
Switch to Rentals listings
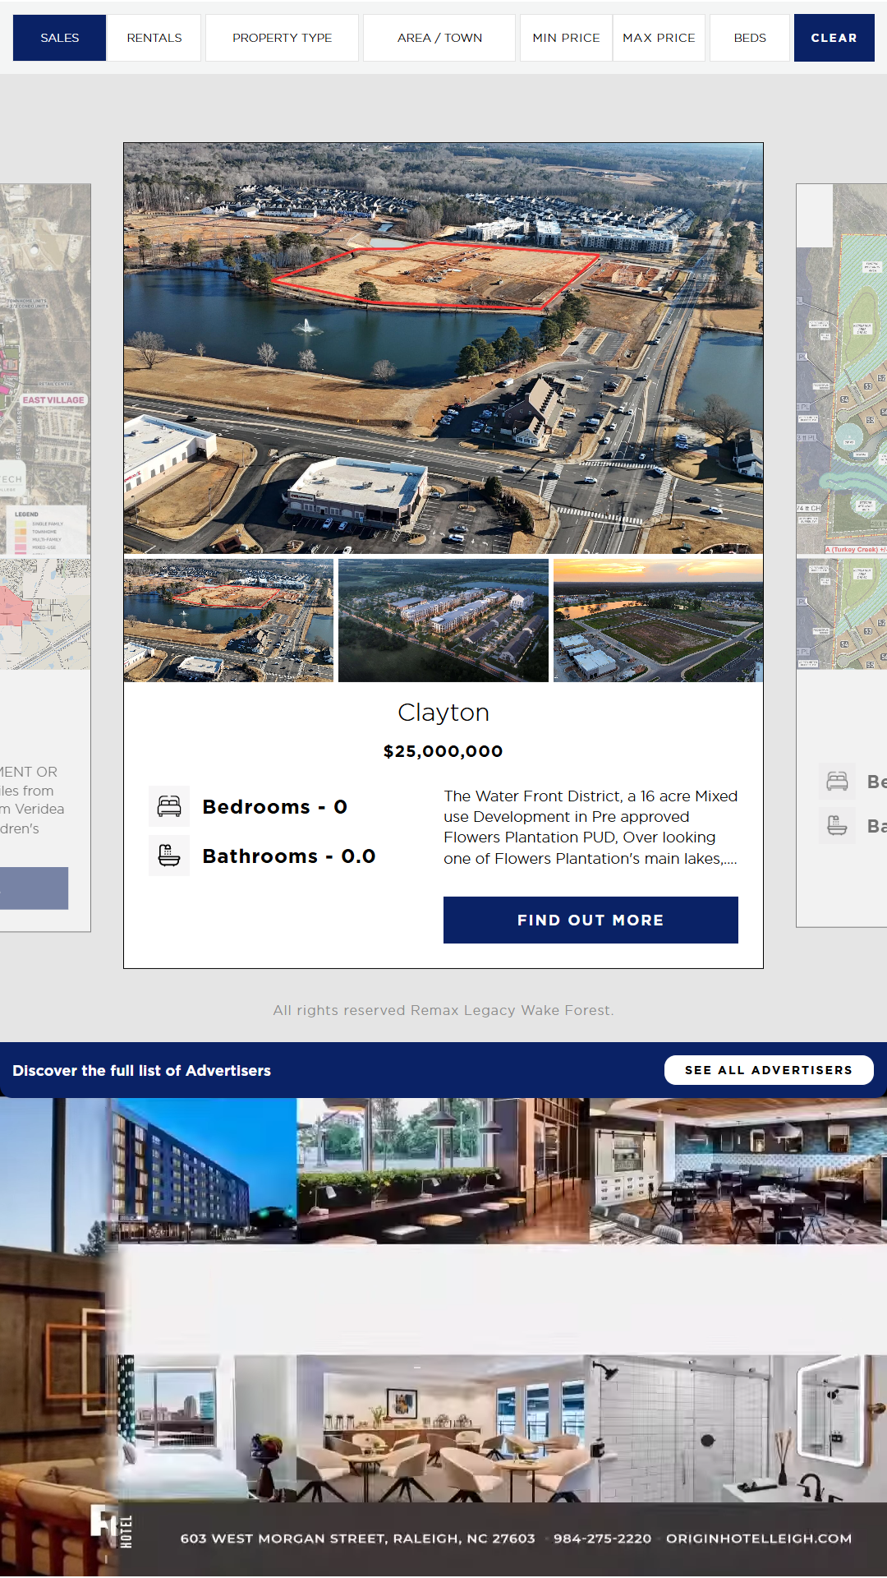[154, 38]
